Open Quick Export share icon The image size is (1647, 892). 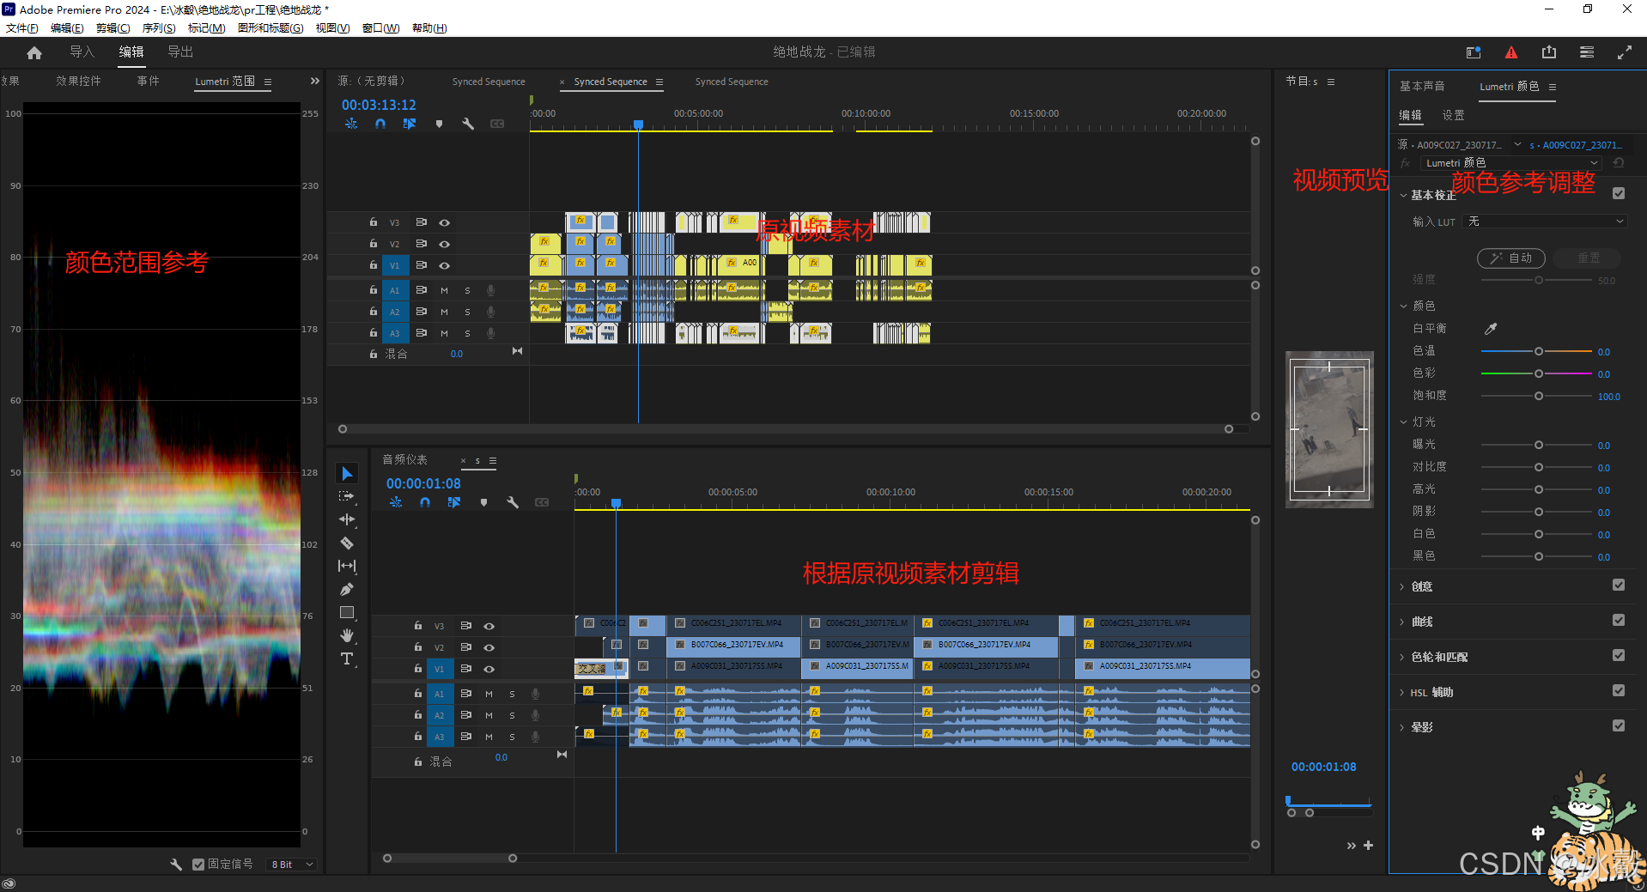[x=1549, y=52]
